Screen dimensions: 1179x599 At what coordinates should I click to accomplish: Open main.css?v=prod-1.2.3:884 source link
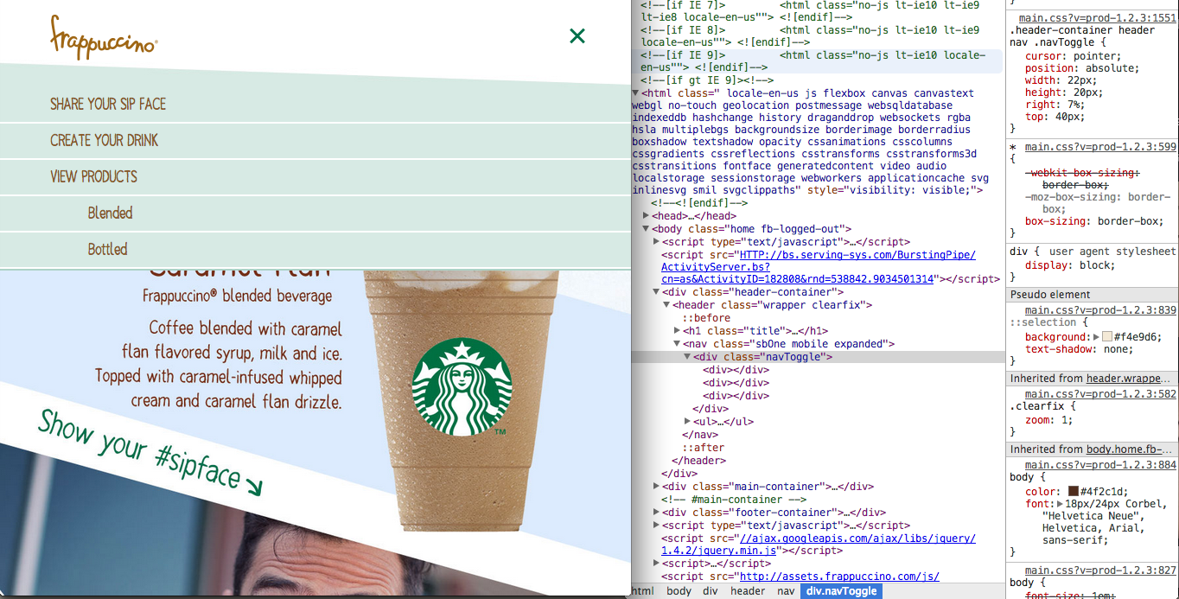[1101, 465]
